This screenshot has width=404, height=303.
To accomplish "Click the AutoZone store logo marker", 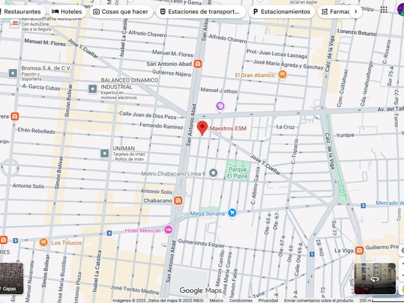I will (x=14, y=23).
